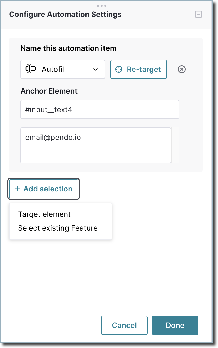Click the scrollbar beside the text area
Viewport: 218px width, 348px height.
tap(175, 145)
